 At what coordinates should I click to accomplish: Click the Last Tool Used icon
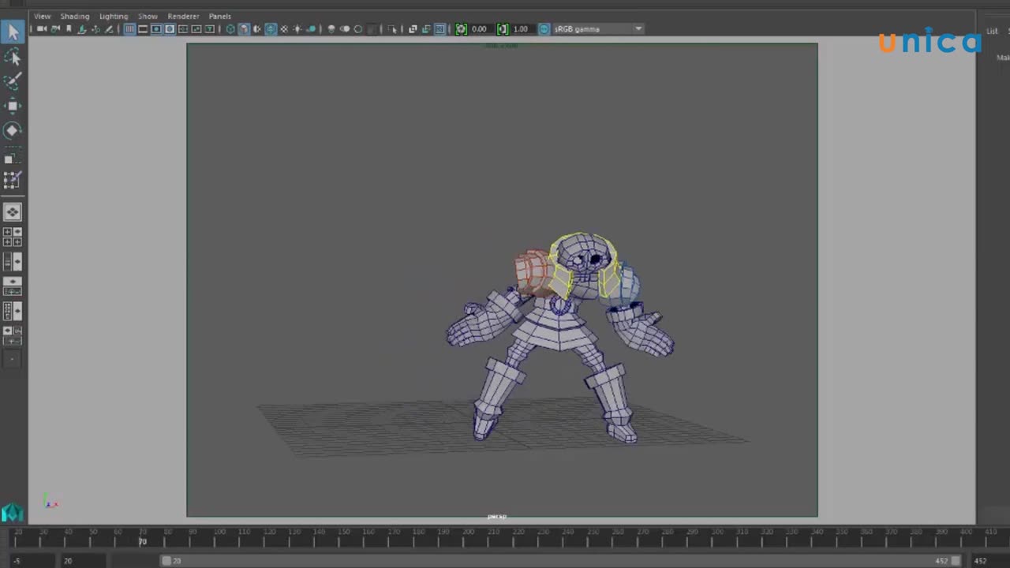click(12, 180)
